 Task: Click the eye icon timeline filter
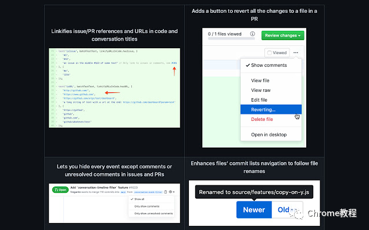(x=170, y=192)
